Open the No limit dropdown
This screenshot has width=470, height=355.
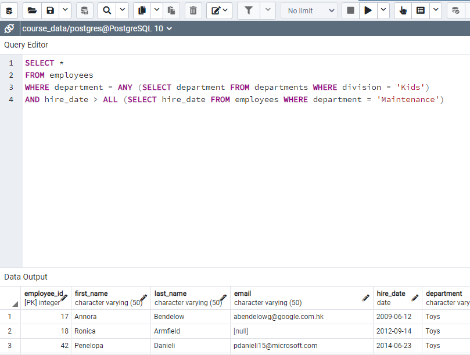(x=308, y=10)
